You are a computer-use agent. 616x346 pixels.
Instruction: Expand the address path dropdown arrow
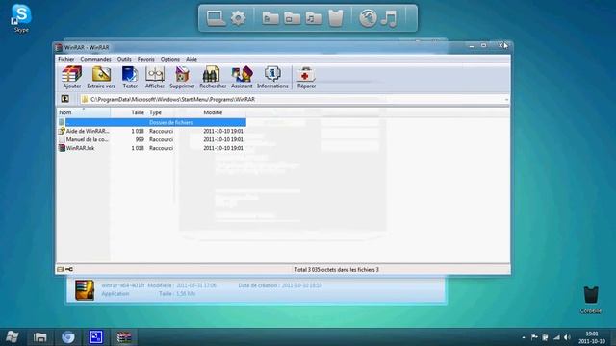point(506,100)
